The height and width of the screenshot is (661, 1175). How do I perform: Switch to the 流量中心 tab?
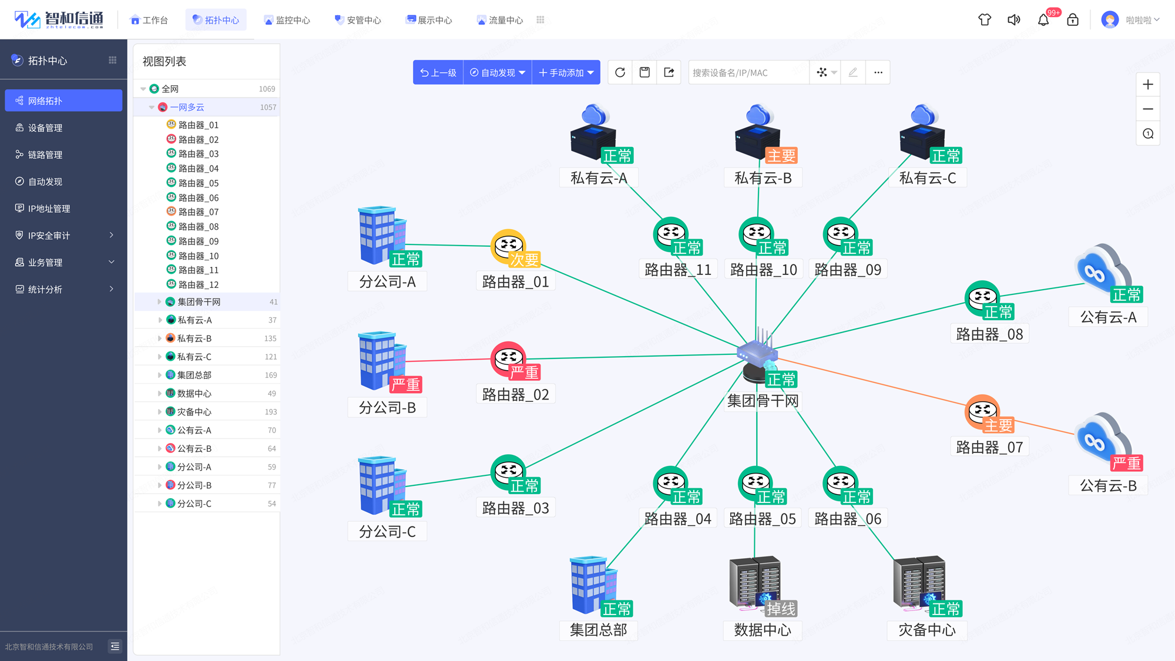coord(500,20)
